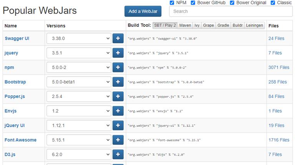The height and width of the screenshot is (165, 295).
Task: Switch build tool to Leiningen
Action: pyautogui.click(x=255, y=25)
